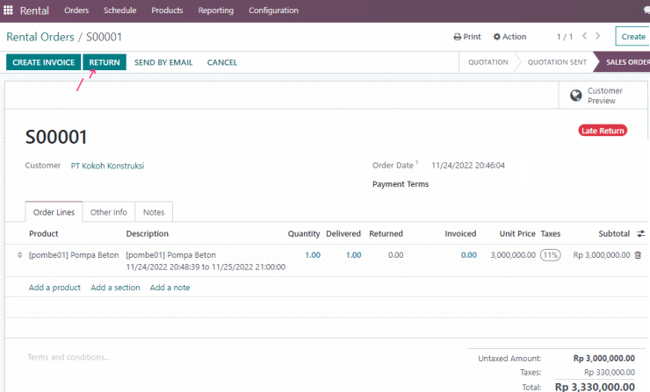Sort by Quantity column header

[304, 234]
